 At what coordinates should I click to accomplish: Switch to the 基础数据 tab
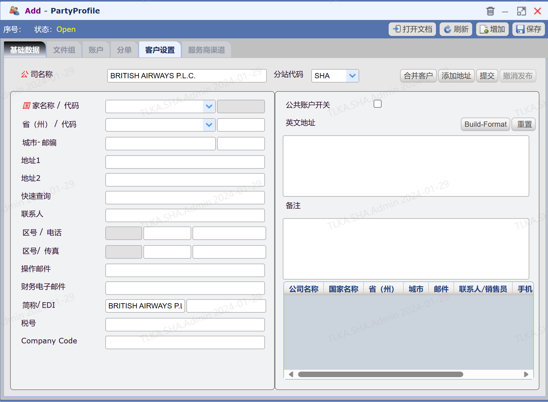25,50
